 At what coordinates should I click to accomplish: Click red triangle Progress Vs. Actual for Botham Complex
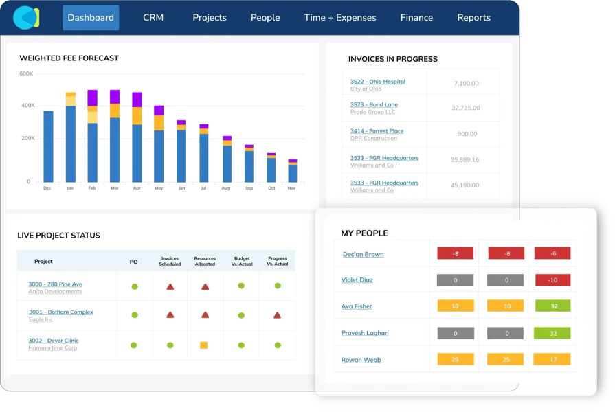pos(278,315)
